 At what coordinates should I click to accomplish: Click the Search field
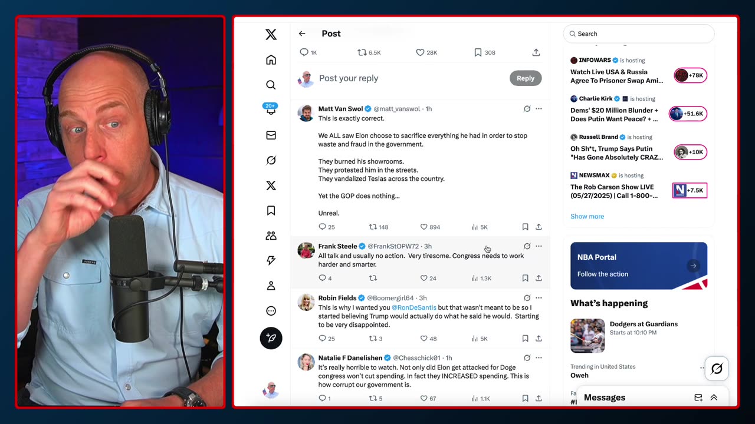tap(639, 34)
